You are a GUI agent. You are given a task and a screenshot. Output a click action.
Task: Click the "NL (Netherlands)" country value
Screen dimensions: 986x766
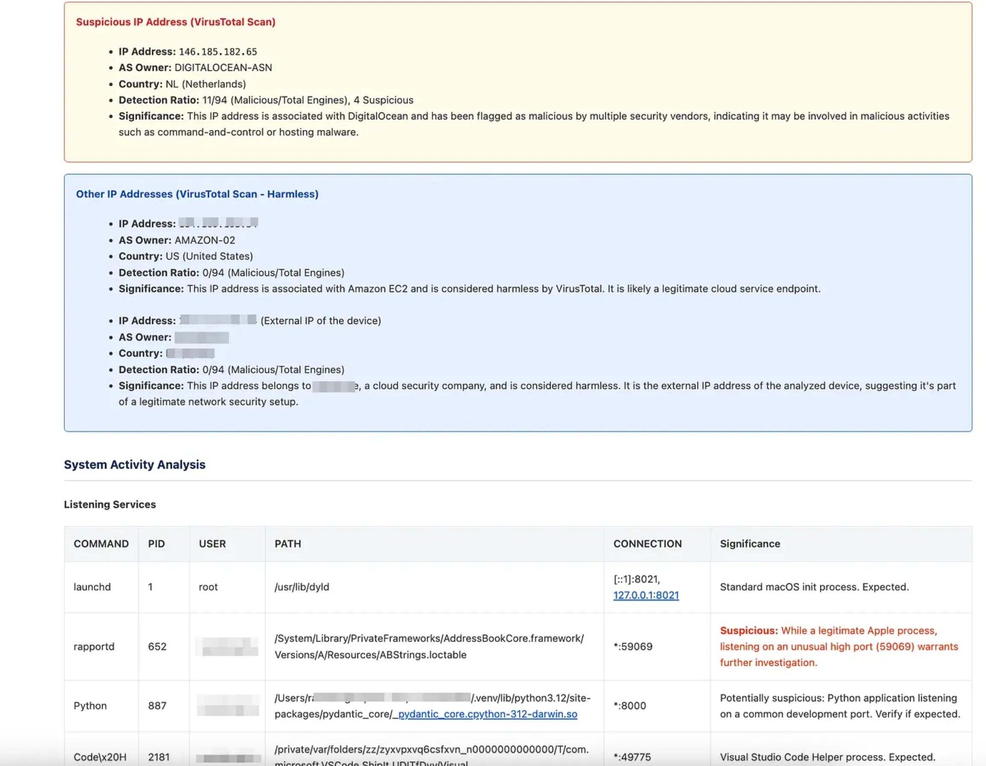click(x=205, y=84)
